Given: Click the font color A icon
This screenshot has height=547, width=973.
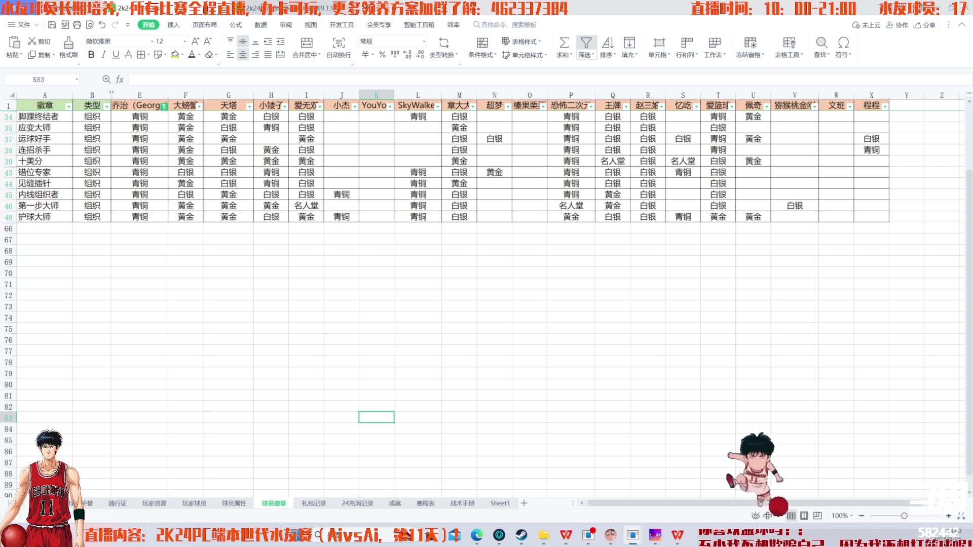Looking at the screenshot, I should (x=192, y=55).
